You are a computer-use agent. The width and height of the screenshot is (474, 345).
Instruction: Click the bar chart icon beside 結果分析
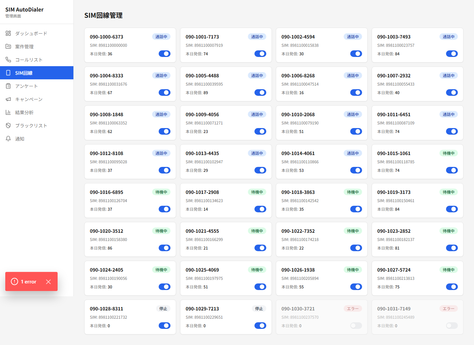point(8,112)
